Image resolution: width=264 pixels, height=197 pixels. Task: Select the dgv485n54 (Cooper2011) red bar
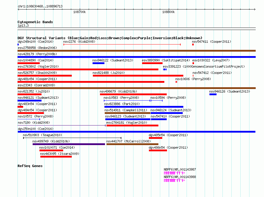[x=155, y=138]
